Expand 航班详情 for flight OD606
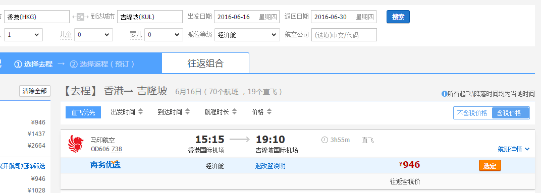 click(513, 149)
